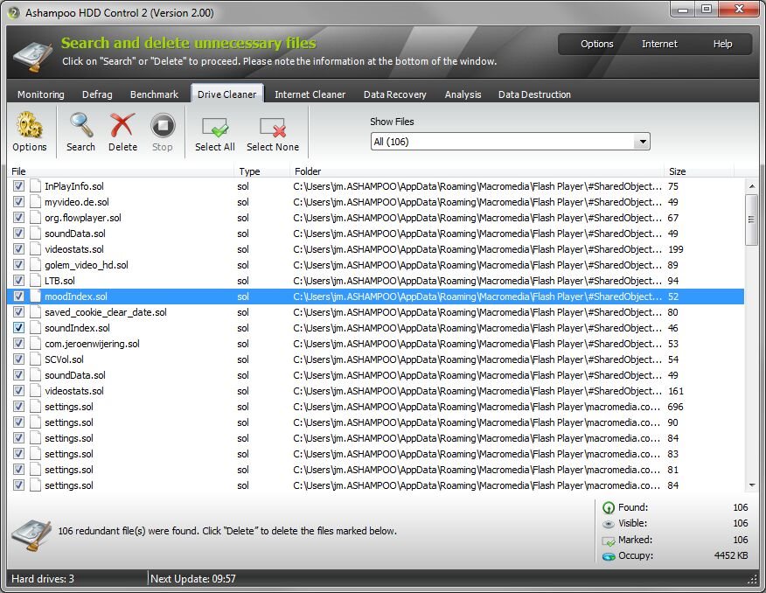
Task: Uncheck the moodIndex.sol checkbox
Action: point(18,296)
